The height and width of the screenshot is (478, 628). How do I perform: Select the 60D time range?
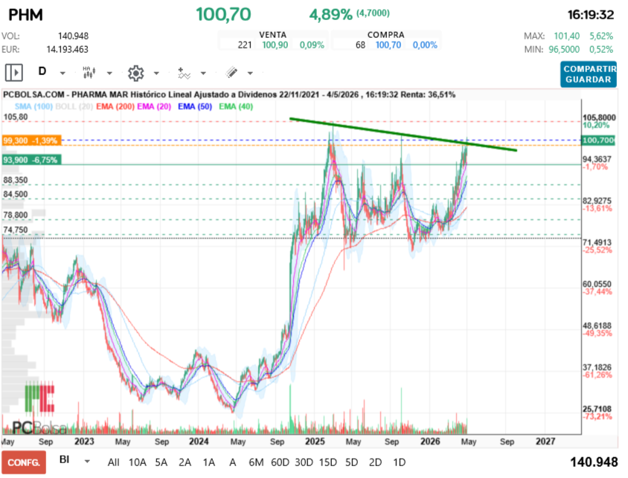click(x=280, y=462)
